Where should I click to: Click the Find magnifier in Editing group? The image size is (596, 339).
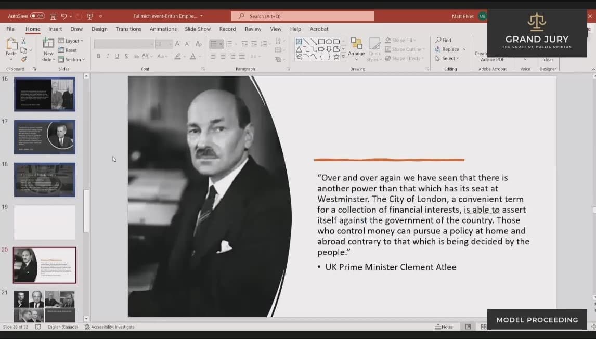(x=443, y=40)
